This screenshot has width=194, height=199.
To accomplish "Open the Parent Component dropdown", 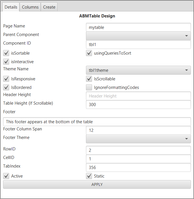I will click(x=138, y=36).
